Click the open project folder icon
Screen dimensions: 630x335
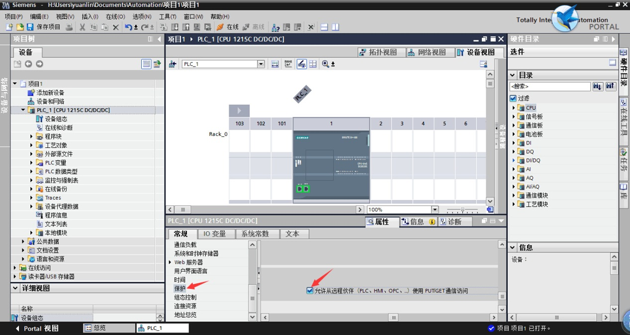click(x=20, y=27)
